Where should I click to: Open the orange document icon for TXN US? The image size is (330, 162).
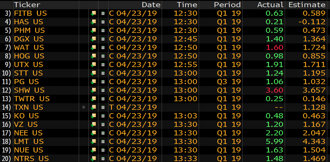pos(93,107)
